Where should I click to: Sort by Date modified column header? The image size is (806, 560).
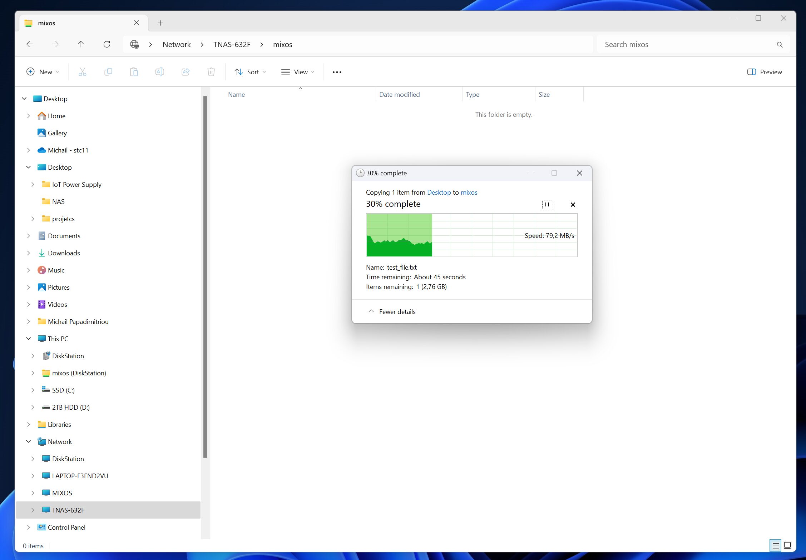(x=419, y=95)
